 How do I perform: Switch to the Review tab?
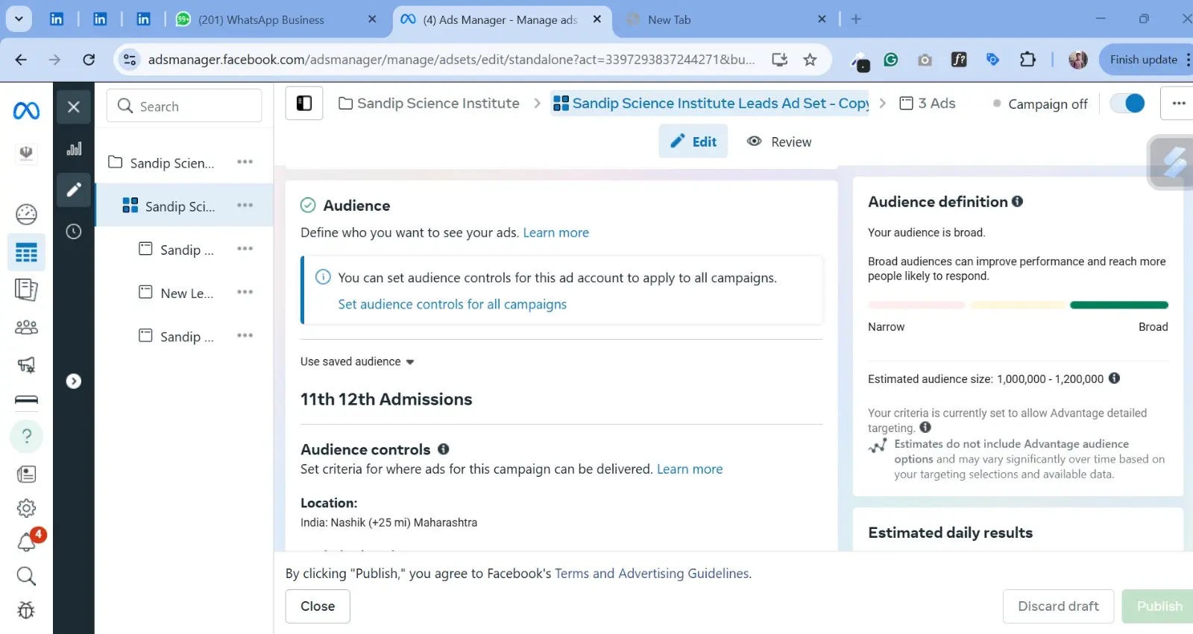(x=779, y=142)
